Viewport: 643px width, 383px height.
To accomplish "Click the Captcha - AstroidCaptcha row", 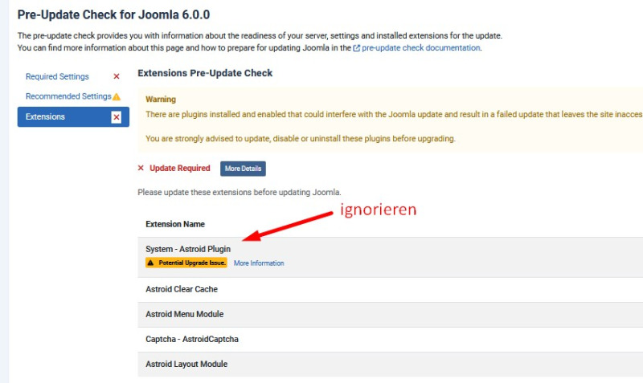I will click(x=191, y=339).
